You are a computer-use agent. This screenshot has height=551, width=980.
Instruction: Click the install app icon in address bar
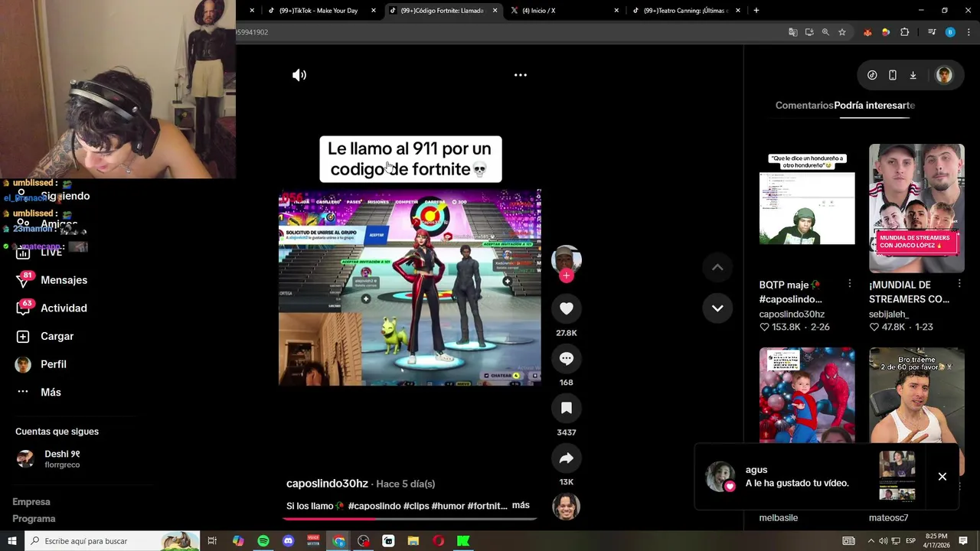coord(809,32)
